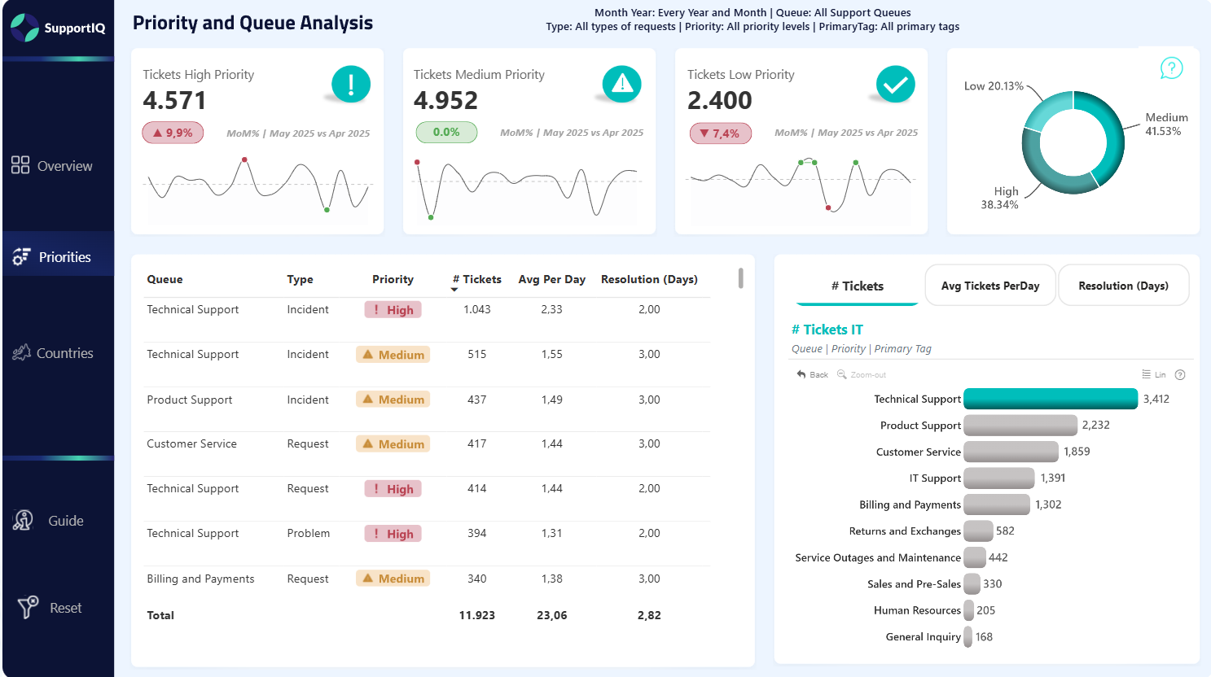Image resolution: width=1211 pixels, height=677 pixels.
Task: Click the High Priority exclamation icon
Action: [x=351, y=84]
